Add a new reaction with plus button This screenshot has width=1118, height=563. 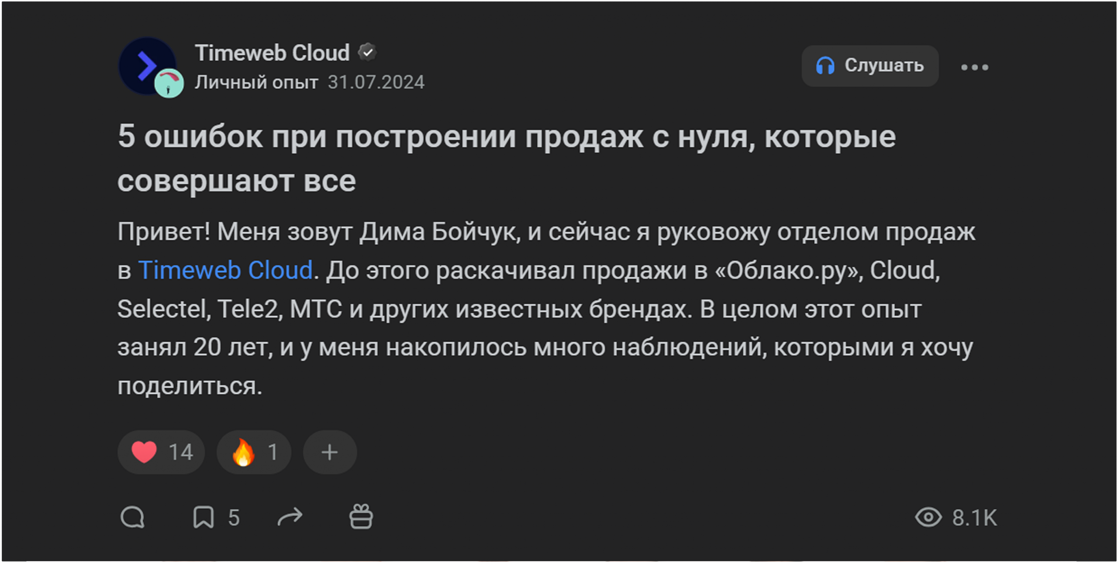pos(330,452)
